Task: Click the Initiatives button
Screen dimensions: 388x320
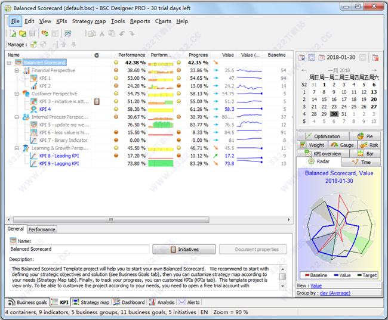Action: click(x=184, y=249)
